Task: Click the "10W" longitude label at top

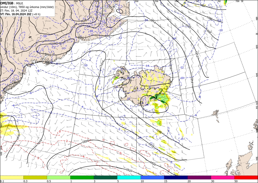Action: [x=176, y=1]
